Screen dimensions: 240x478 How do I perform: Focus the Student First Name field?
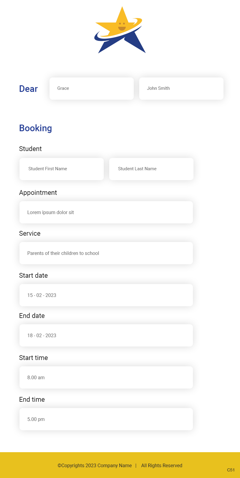61,169
